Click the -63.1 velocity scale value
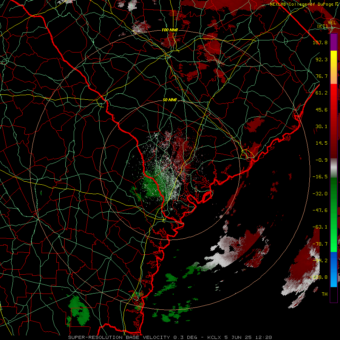 point(320,227)
